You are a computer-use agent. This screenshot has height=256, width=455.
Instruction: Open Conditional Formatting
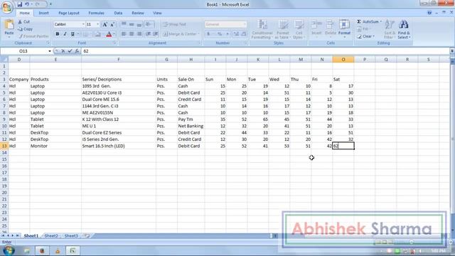coord(262,29)
